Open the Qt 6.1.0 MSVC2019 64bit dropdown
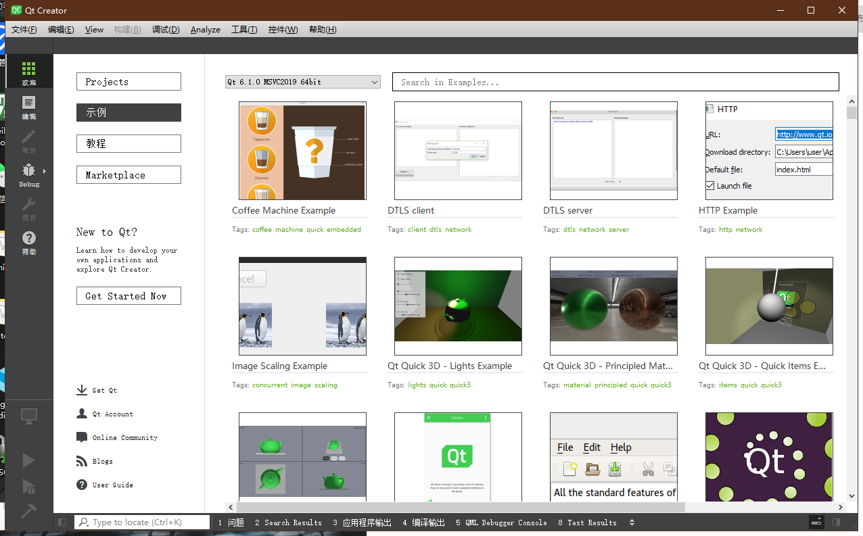The height and width of the screenshot is (536, 863). click(303, 82)
